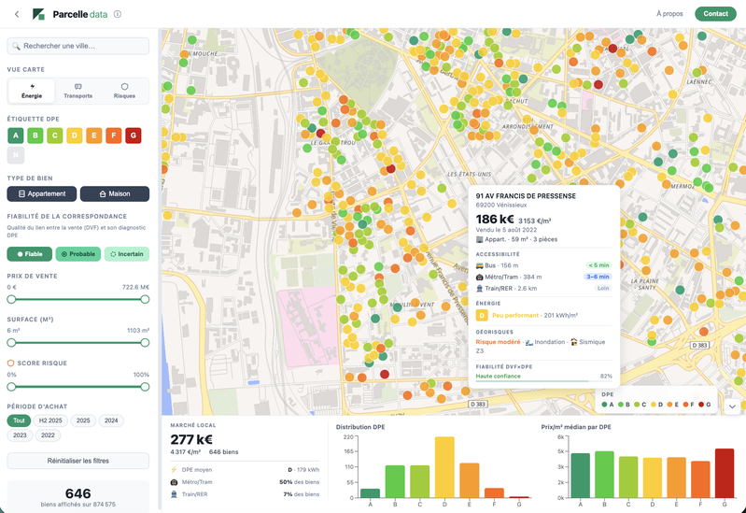Image resolution: width=746 pixels, height=513 pixels.
Task: Toggle the Incertain reliability filter
Action: pos(127,254)
